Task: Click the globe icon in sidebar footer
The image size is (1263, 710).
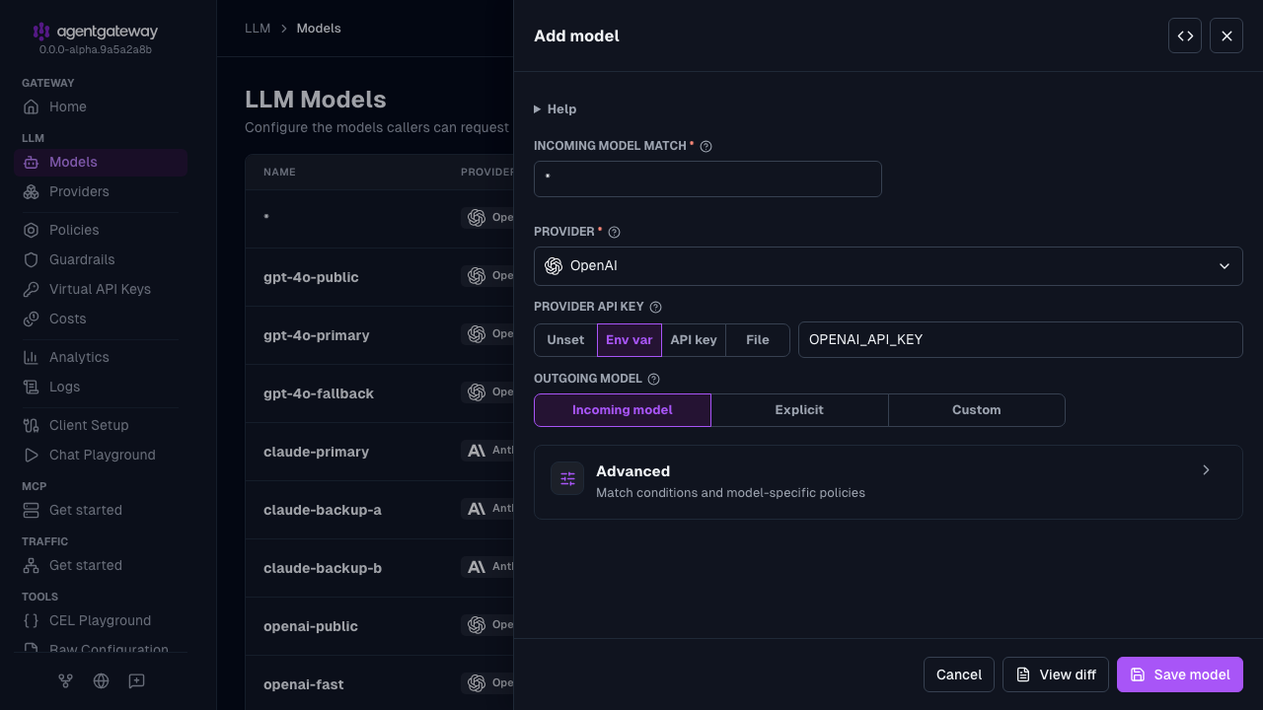Action: [101, 680]
